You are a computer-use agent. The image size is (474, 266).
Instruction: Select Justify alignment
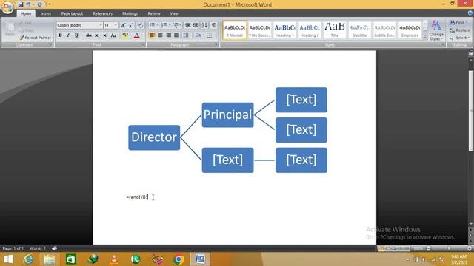[176, 35]
